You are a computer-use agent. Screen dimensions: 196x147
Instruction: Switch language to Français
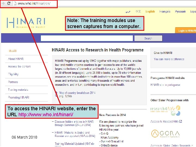tap(165, 11)
